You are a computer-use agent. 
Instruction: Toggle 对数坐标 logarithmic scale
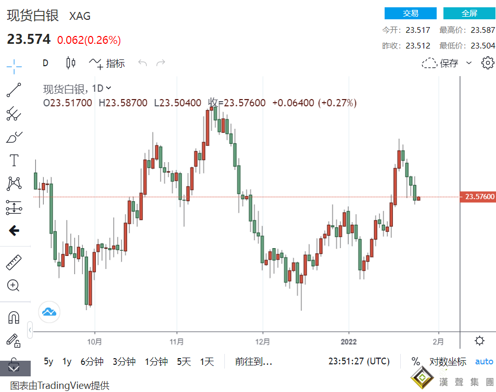pos(448,361)
